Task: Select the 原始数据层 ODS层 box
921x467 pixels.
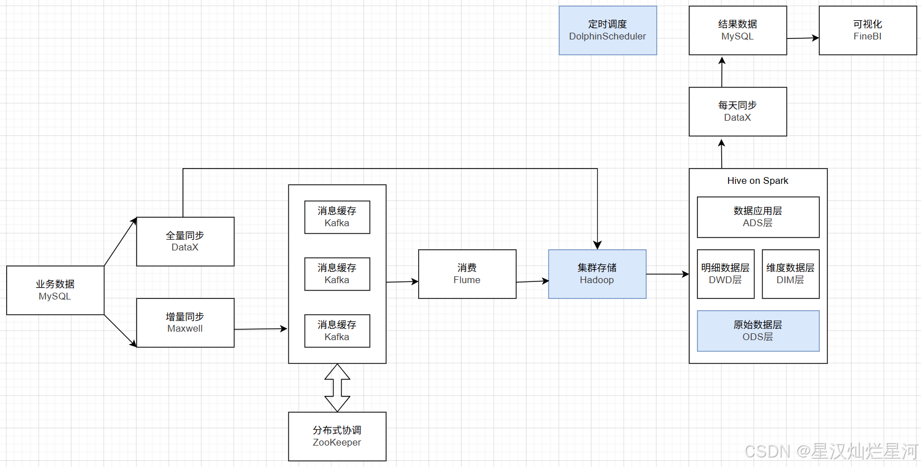Action: [x=758, y=331]
